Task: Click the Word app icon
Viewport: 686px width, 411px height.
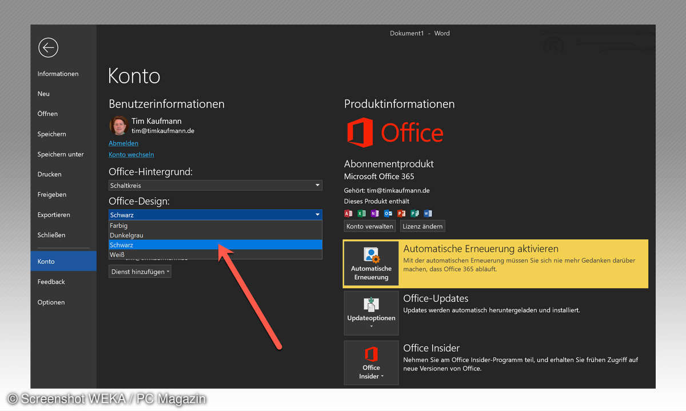Action: (x=428, y=213)
